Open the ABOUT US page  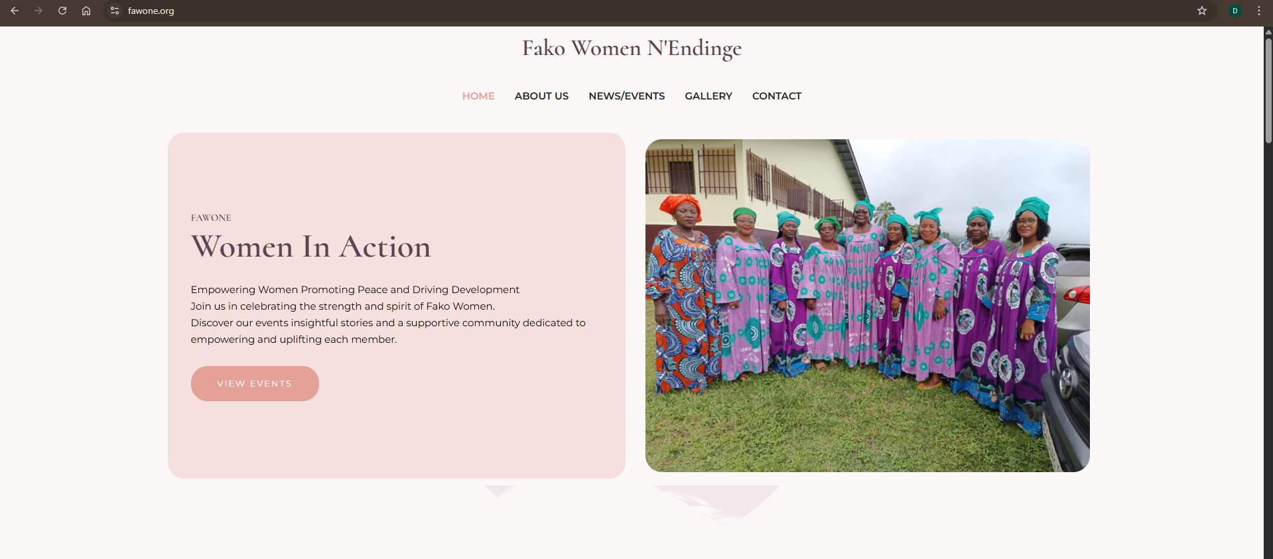click(x=541, y=96)
